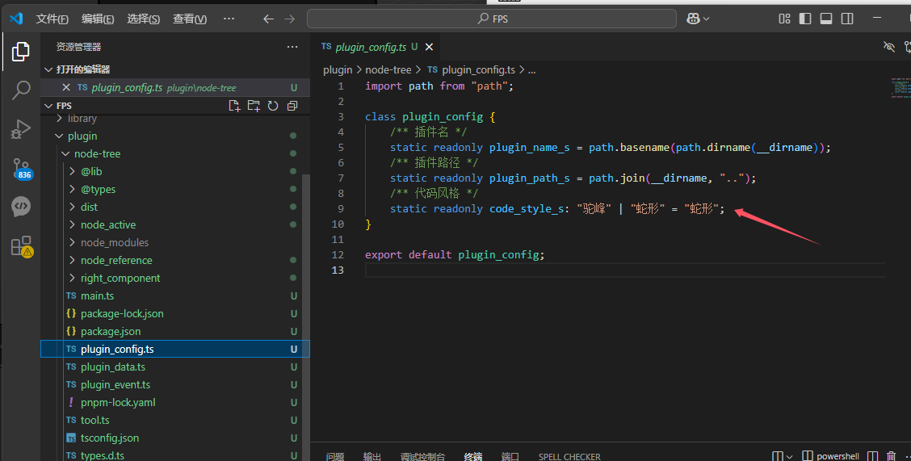The height and width of the screenshot is (461, 911).
Task: Toggle the primary side bar layout button
Action: point(805,19)
